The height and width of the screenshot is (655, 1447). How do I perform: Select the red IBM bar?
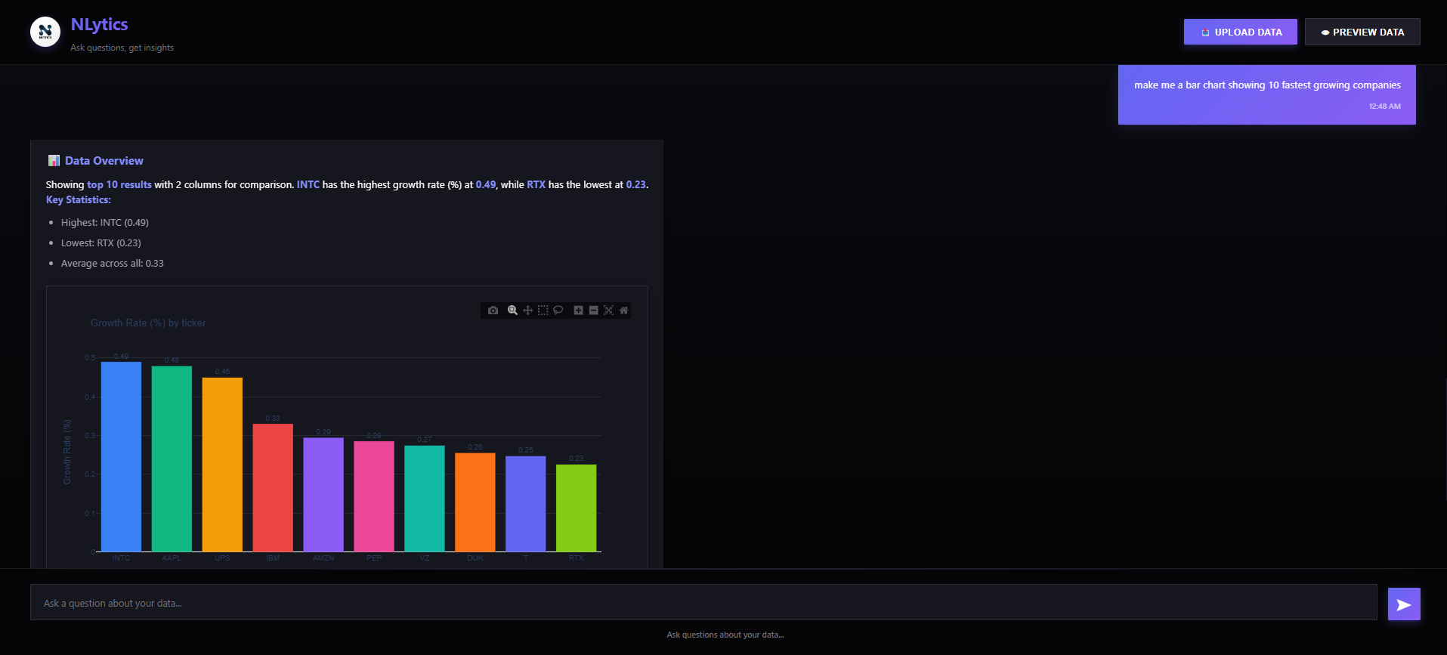(273, 487)
